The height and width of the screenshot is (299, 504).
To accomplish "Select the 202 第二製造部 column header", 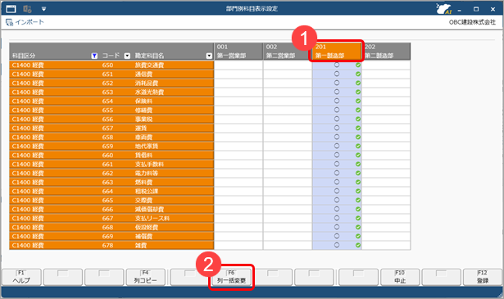I will pos(386,52).
